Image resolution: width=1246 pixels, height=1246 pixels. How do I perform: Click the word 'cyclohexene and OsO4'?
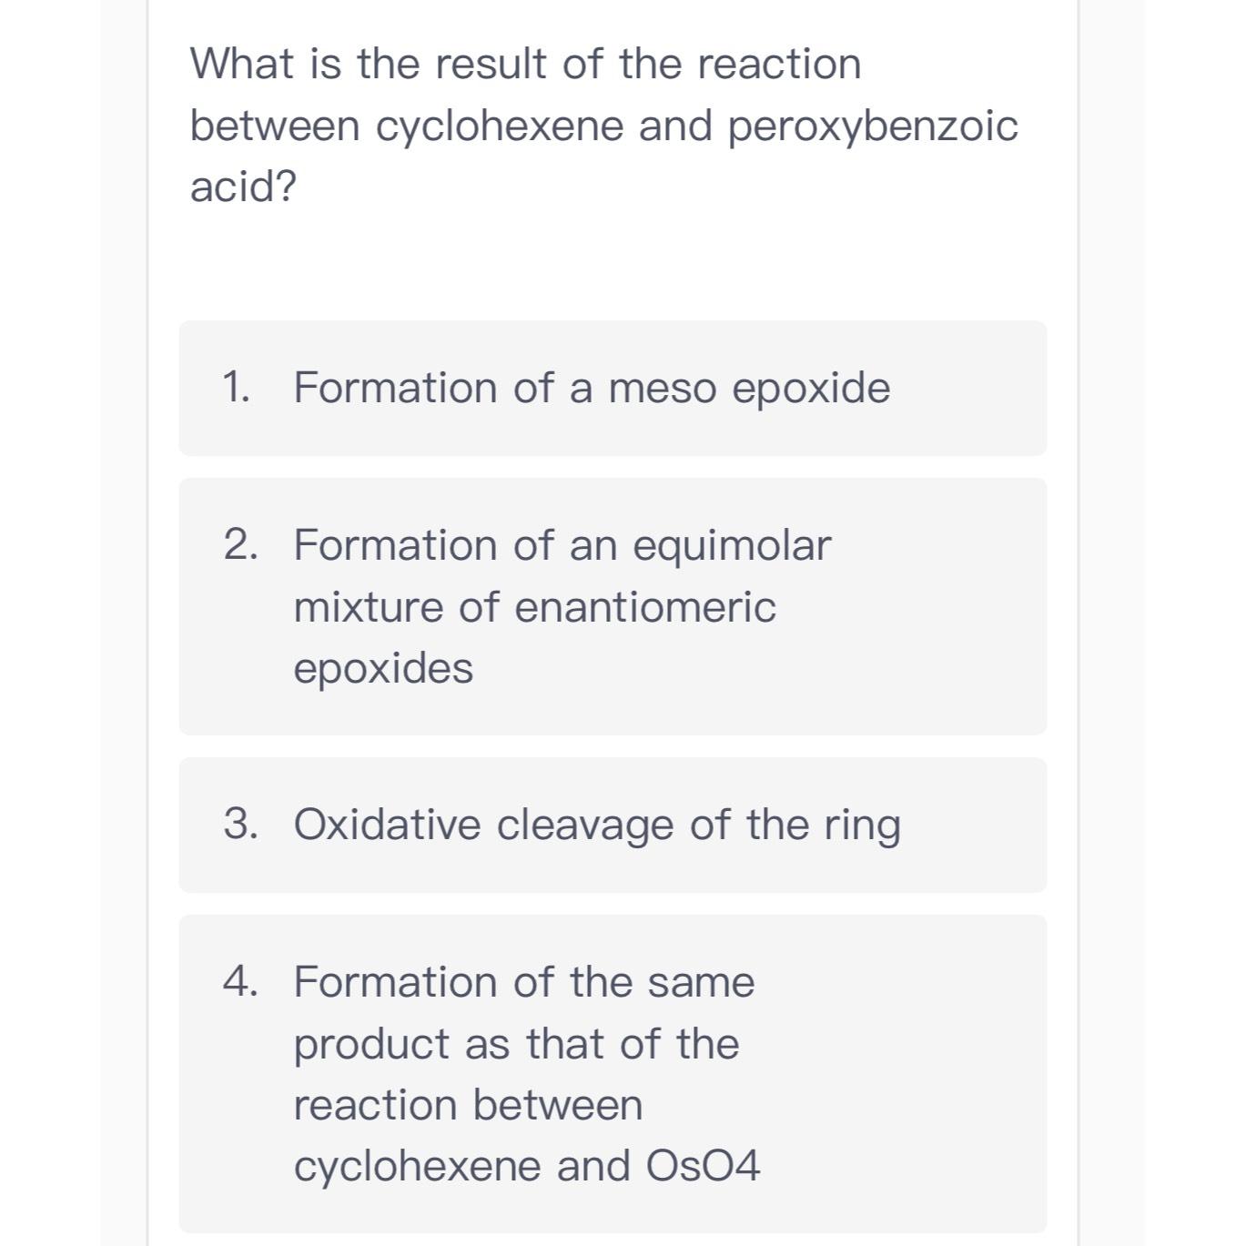(529, 1166)
